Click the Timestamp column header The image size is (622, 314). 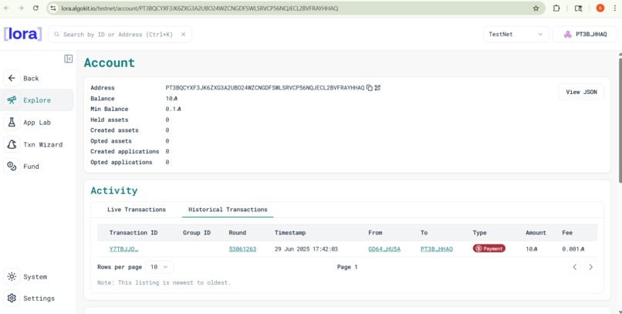[290, 233]
